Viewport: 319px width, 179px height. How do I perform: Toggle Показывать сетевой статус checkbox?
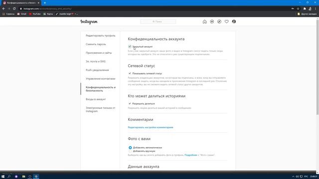click(x=130, y=74)
